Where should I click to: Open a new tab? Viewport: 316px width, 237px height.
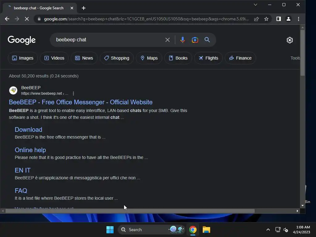tap(84, 8)
